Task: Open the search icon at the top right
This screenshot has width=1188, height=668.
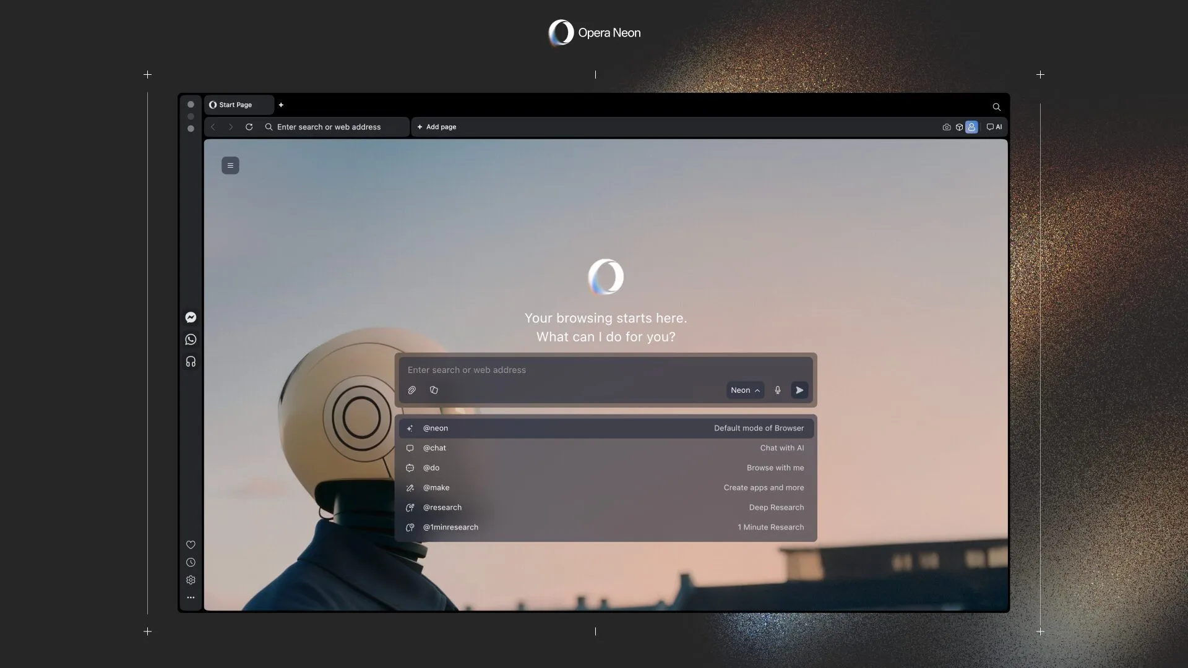Action: click(x=996, y=106)
